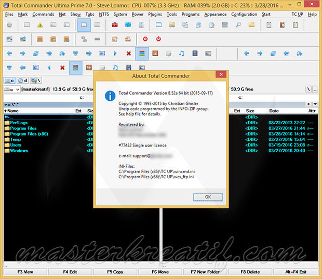This screenshot has width=322, height=279.
Task: Toggle the highlighted colored bars icon in fourth row
Action: click(x=76, y=68)
